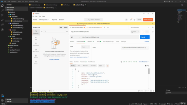187x105 pixels.
Task: Click Token input field
Action: tap(135, 48)
